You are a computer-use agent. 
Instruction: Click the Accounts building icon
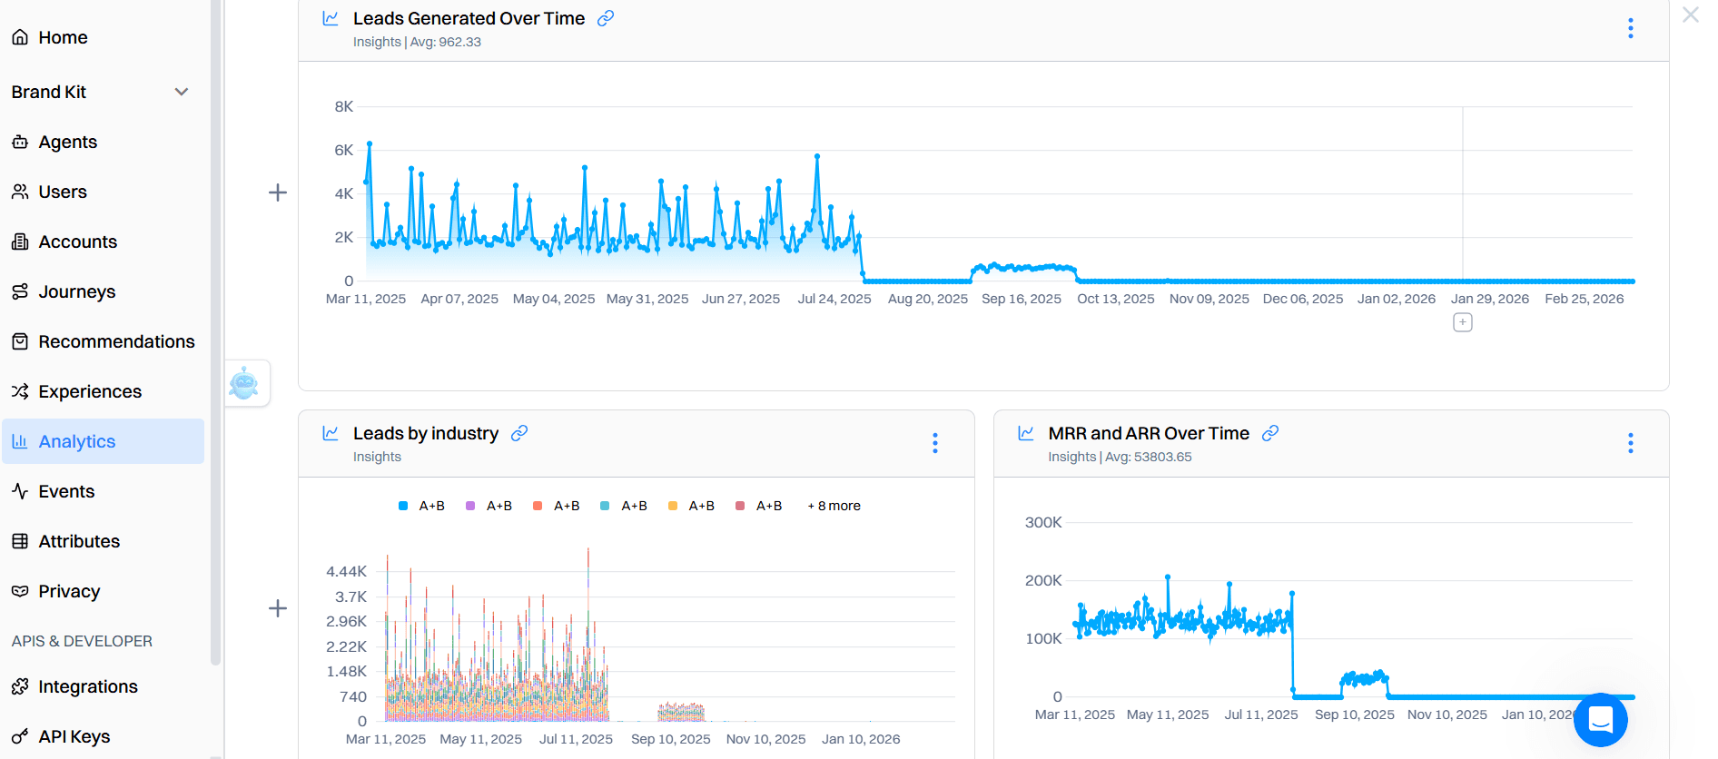[20, 241]
